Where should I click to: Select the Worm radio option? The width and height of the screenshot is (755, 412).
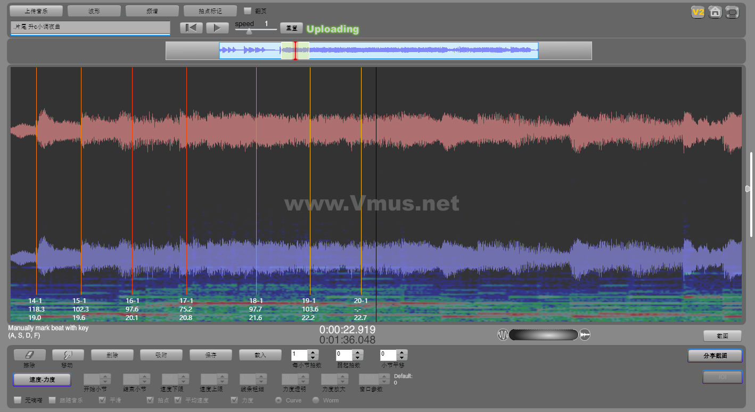click(316, 400)
